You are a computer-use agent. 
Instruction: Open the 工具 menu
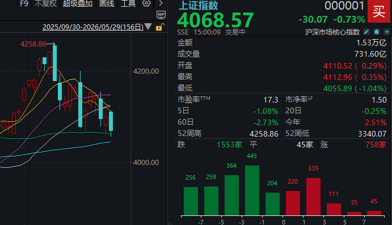tap(128, 3)
